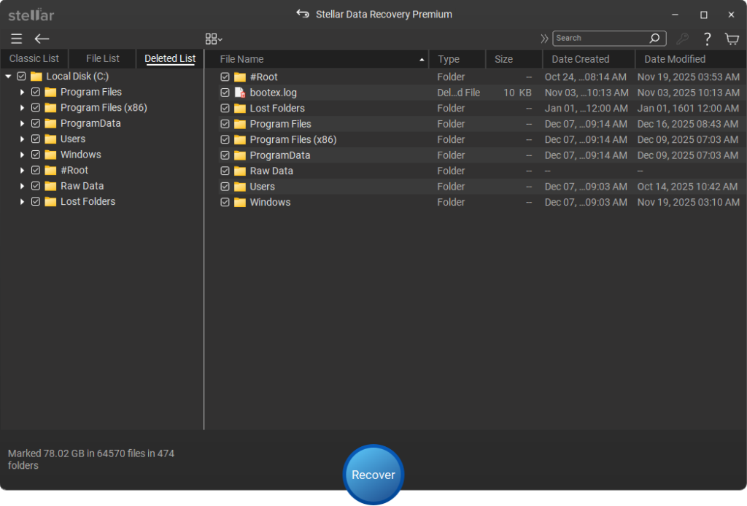Click ProgramData folder icon in tree

(50, 123)
